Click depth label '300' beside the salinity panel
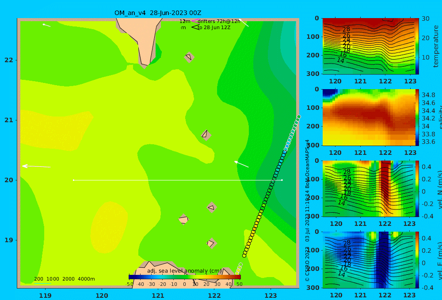Image resolution: width=442 pixels, height=300 pixels. [x=313, y=145]
